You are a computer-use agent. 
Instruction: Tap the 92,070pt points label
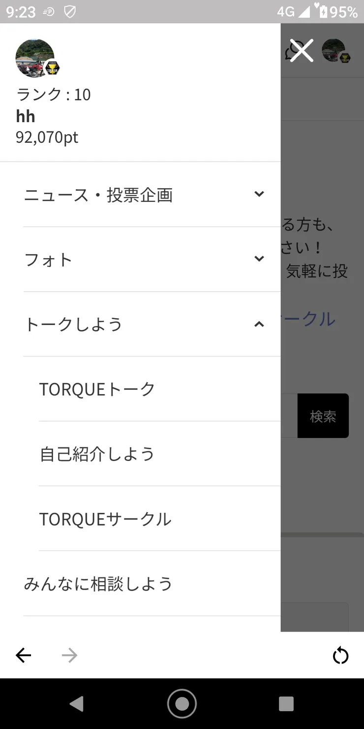tap(47, 137)
